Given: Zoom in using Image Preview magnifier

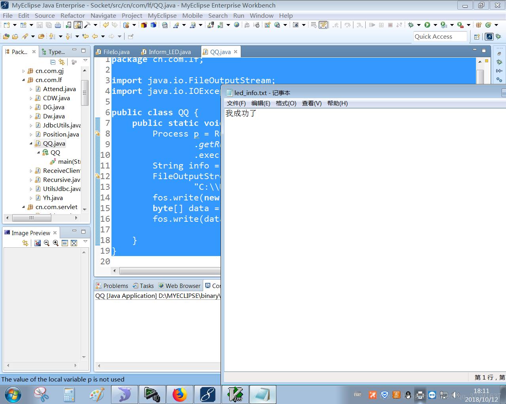Looking at the screenshot, I should pyautogui.click(x=56, y=243).
